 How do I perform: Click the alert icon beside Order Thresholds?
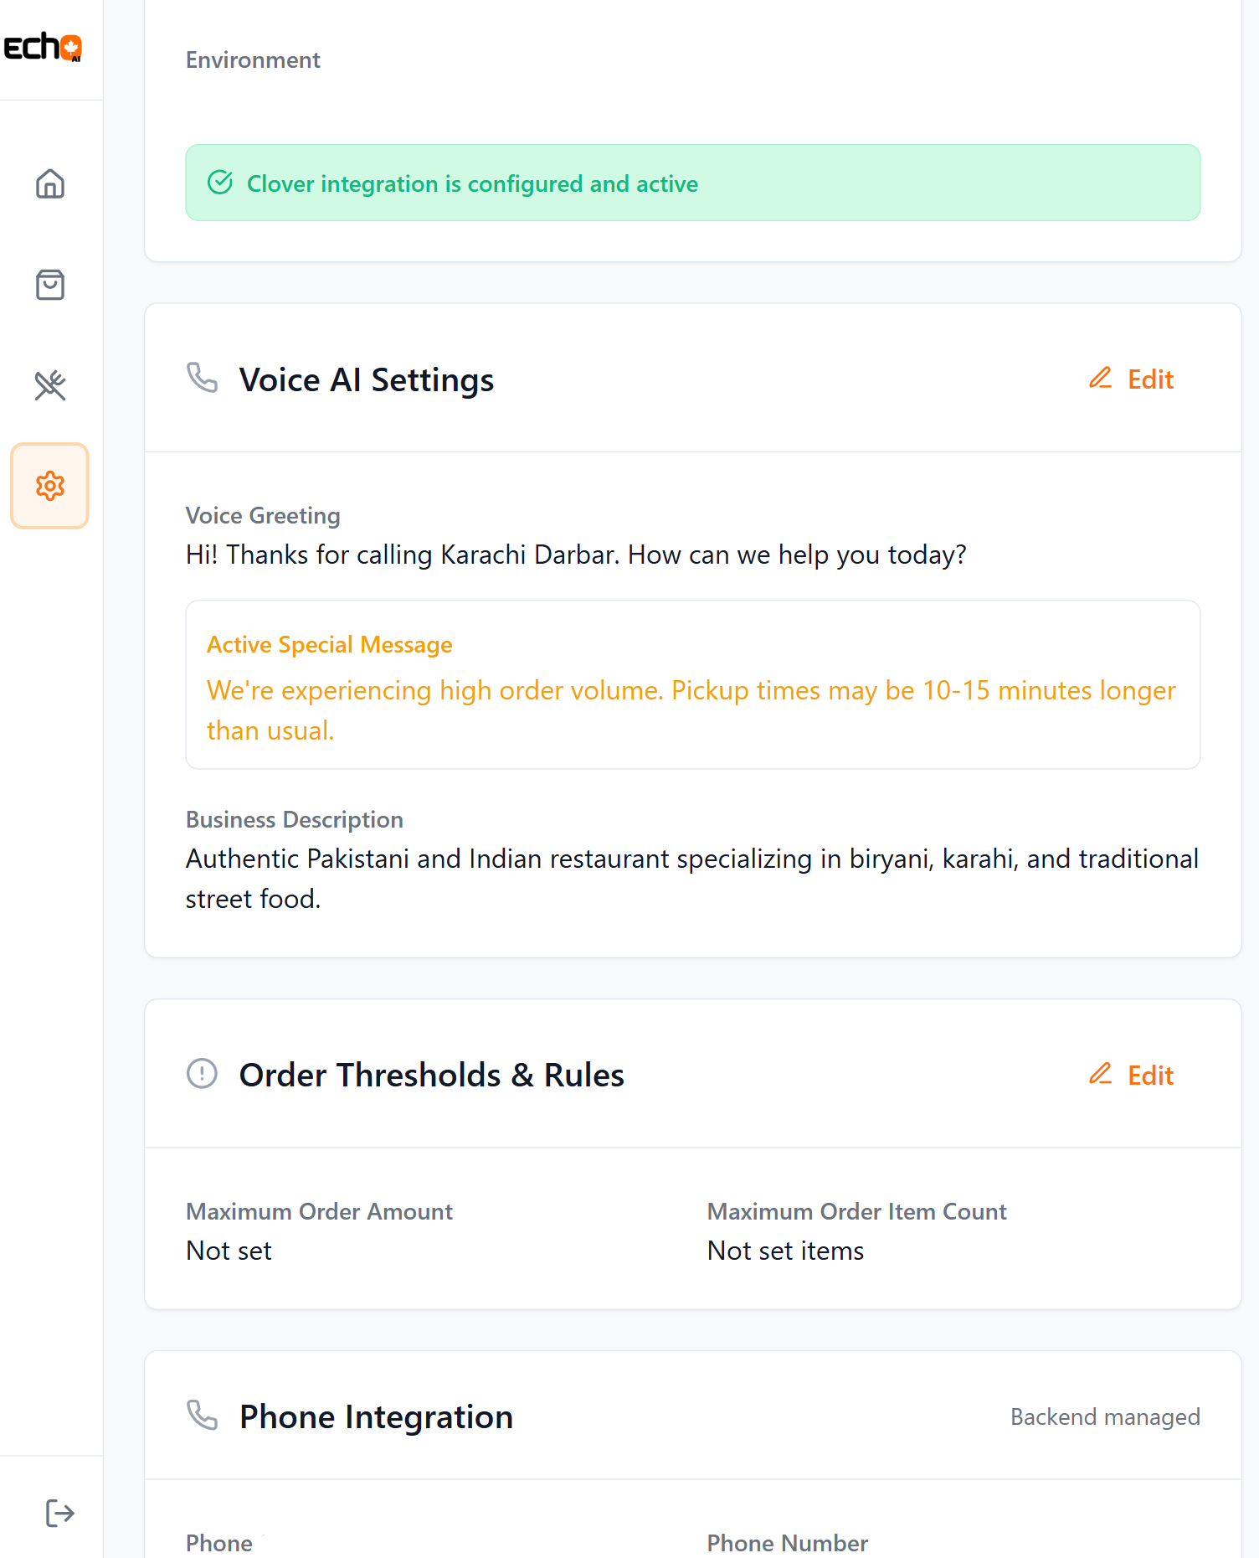[x=201, y=1075]
